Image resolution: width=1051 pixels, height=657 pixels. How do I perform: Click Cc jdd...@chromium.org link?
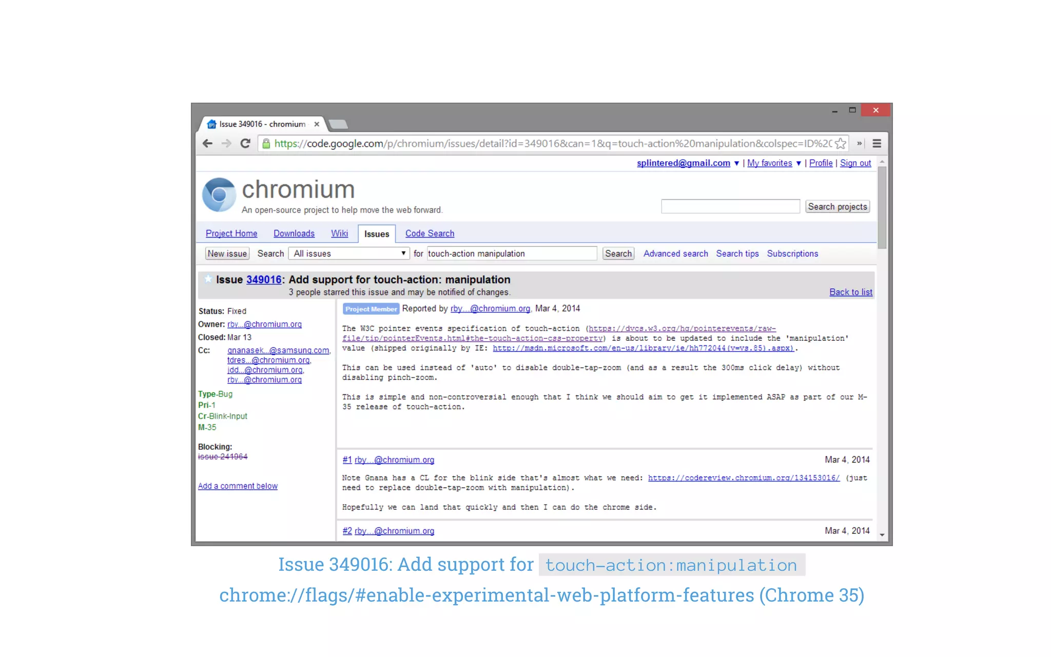(x=265, y=370)
